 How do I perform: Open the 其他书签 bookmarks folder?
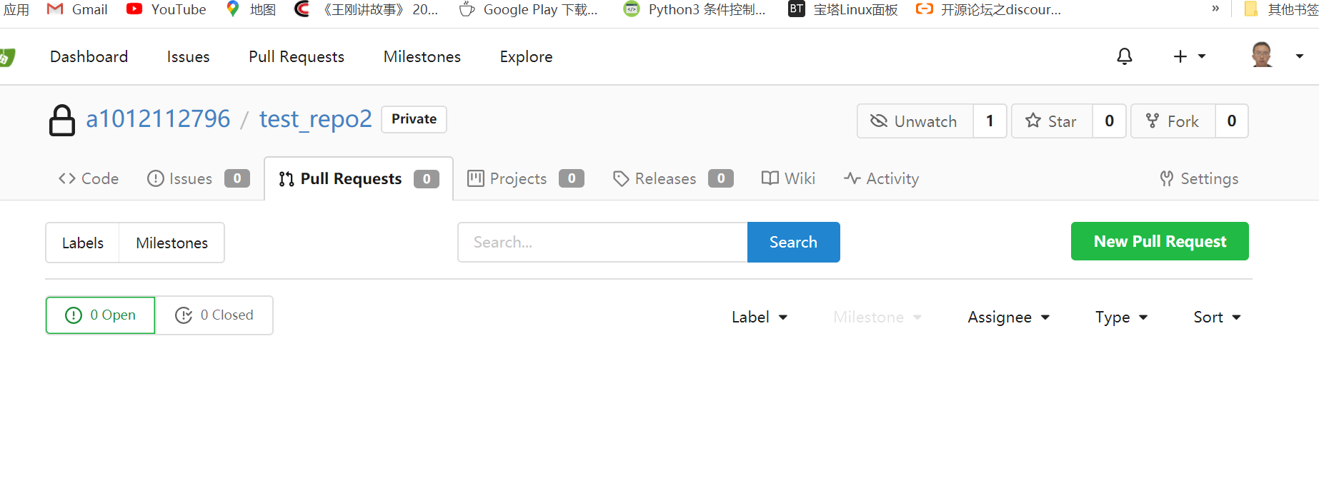(1281, 9)
